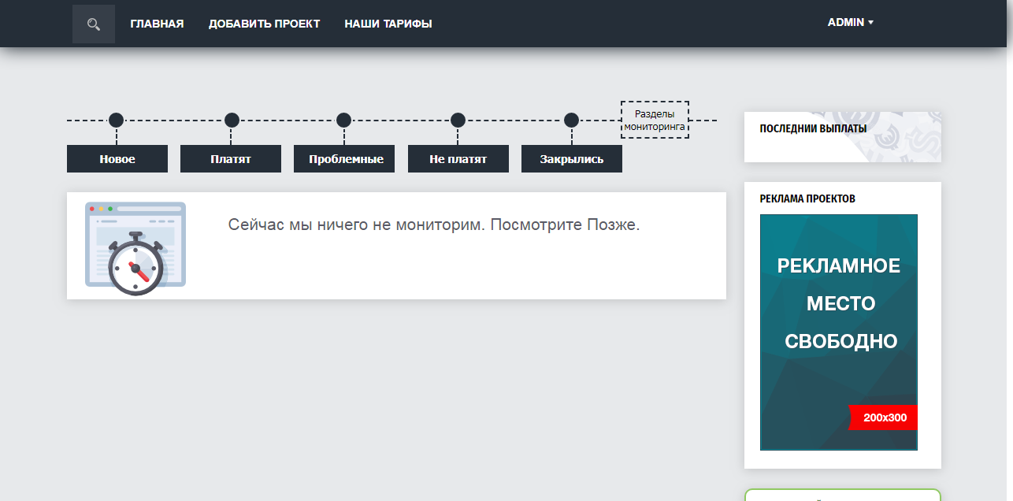Select the Не платят section button
This screenshot has width=1013, height=501.
tap(458, 159)
